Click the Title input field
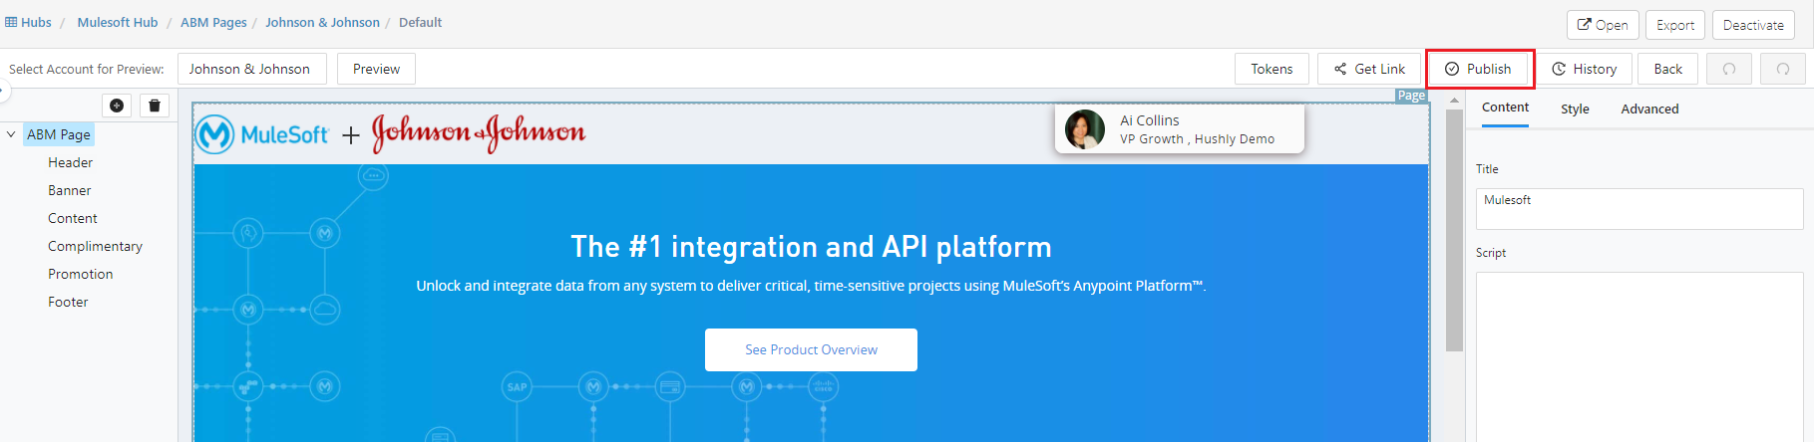Viewport: 1817px width, 442px height. tap(1639, 209)
